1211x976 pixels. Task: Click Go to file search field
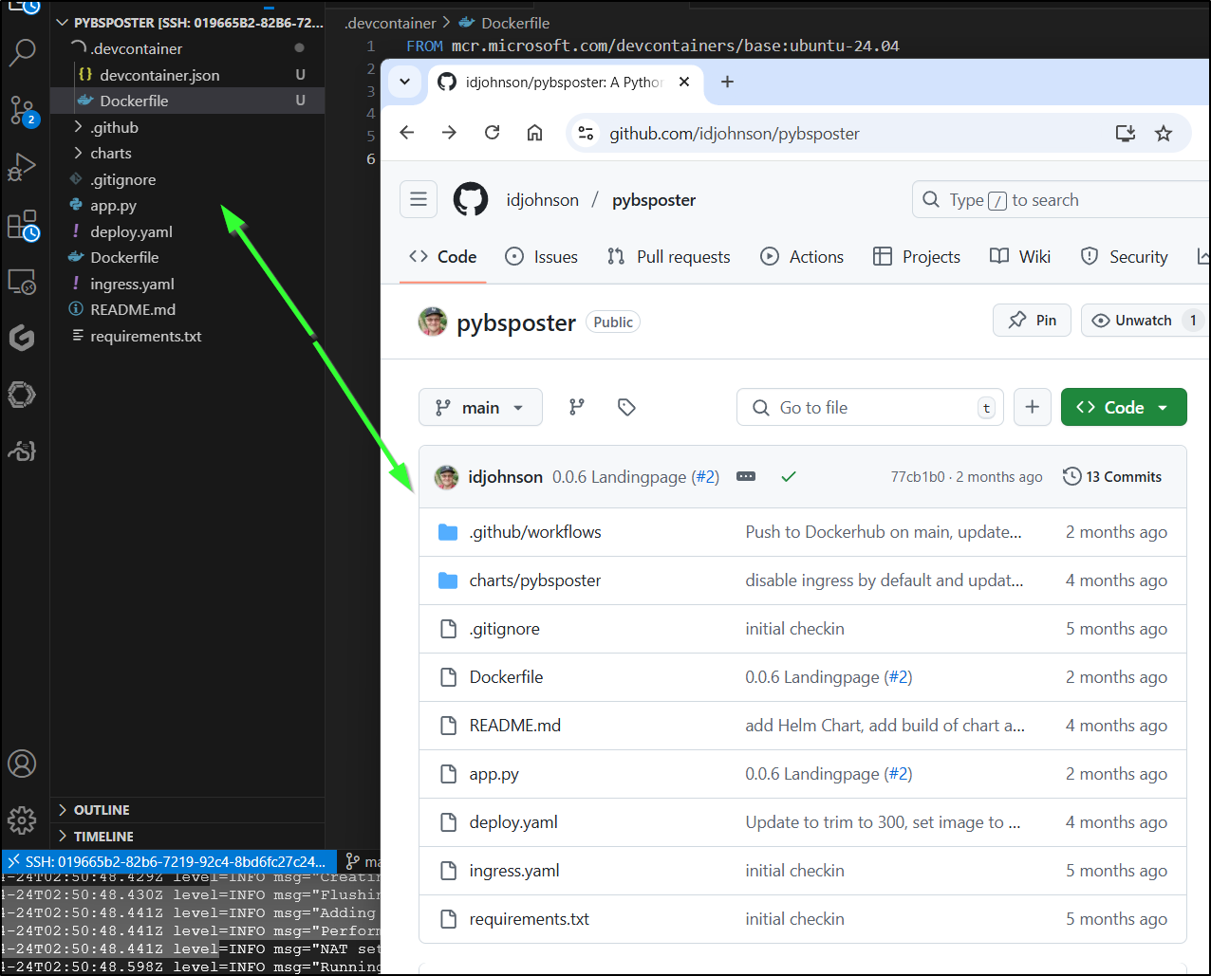click(870, 407)
